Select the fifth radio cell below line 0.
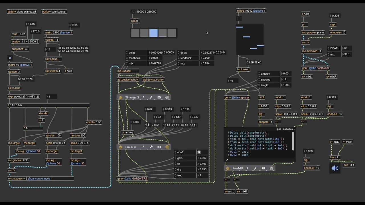This screenshot has width=365, height=205. [172, 33]
